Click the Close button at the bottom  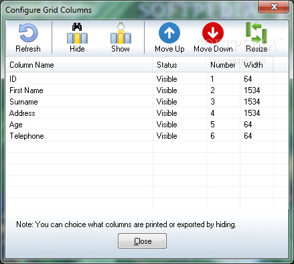(x=142, y=241)
